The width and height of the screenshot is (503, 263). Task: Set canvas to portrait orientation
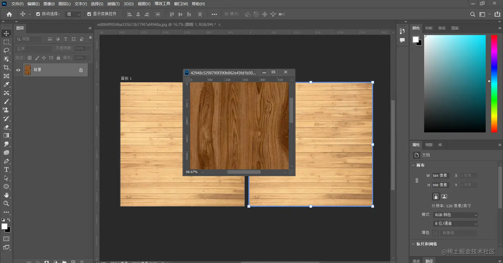[x=436, y=196]
